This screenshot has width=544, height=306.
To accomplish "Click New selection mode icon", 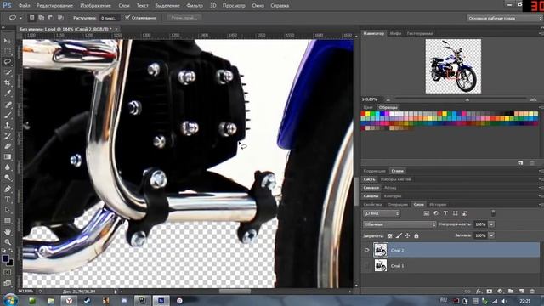I will click(32, 18).
